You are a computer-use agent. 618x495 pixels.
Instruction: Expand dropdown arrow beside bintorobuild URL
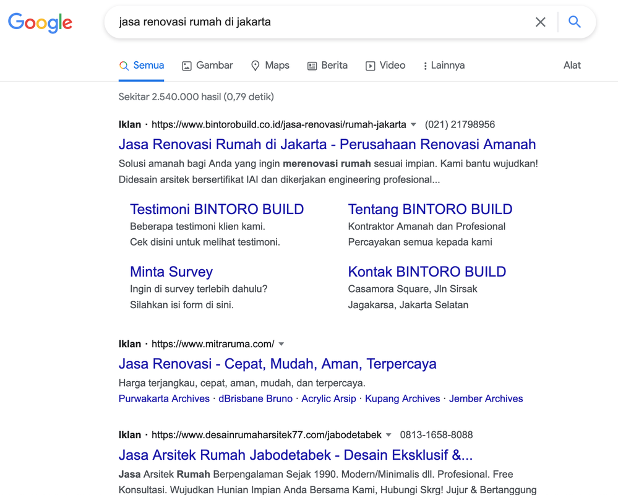(413, 125)
